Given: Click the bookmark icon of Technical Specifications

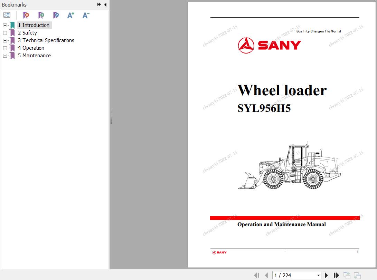Looking at the screenshot, I should point(12,40).
